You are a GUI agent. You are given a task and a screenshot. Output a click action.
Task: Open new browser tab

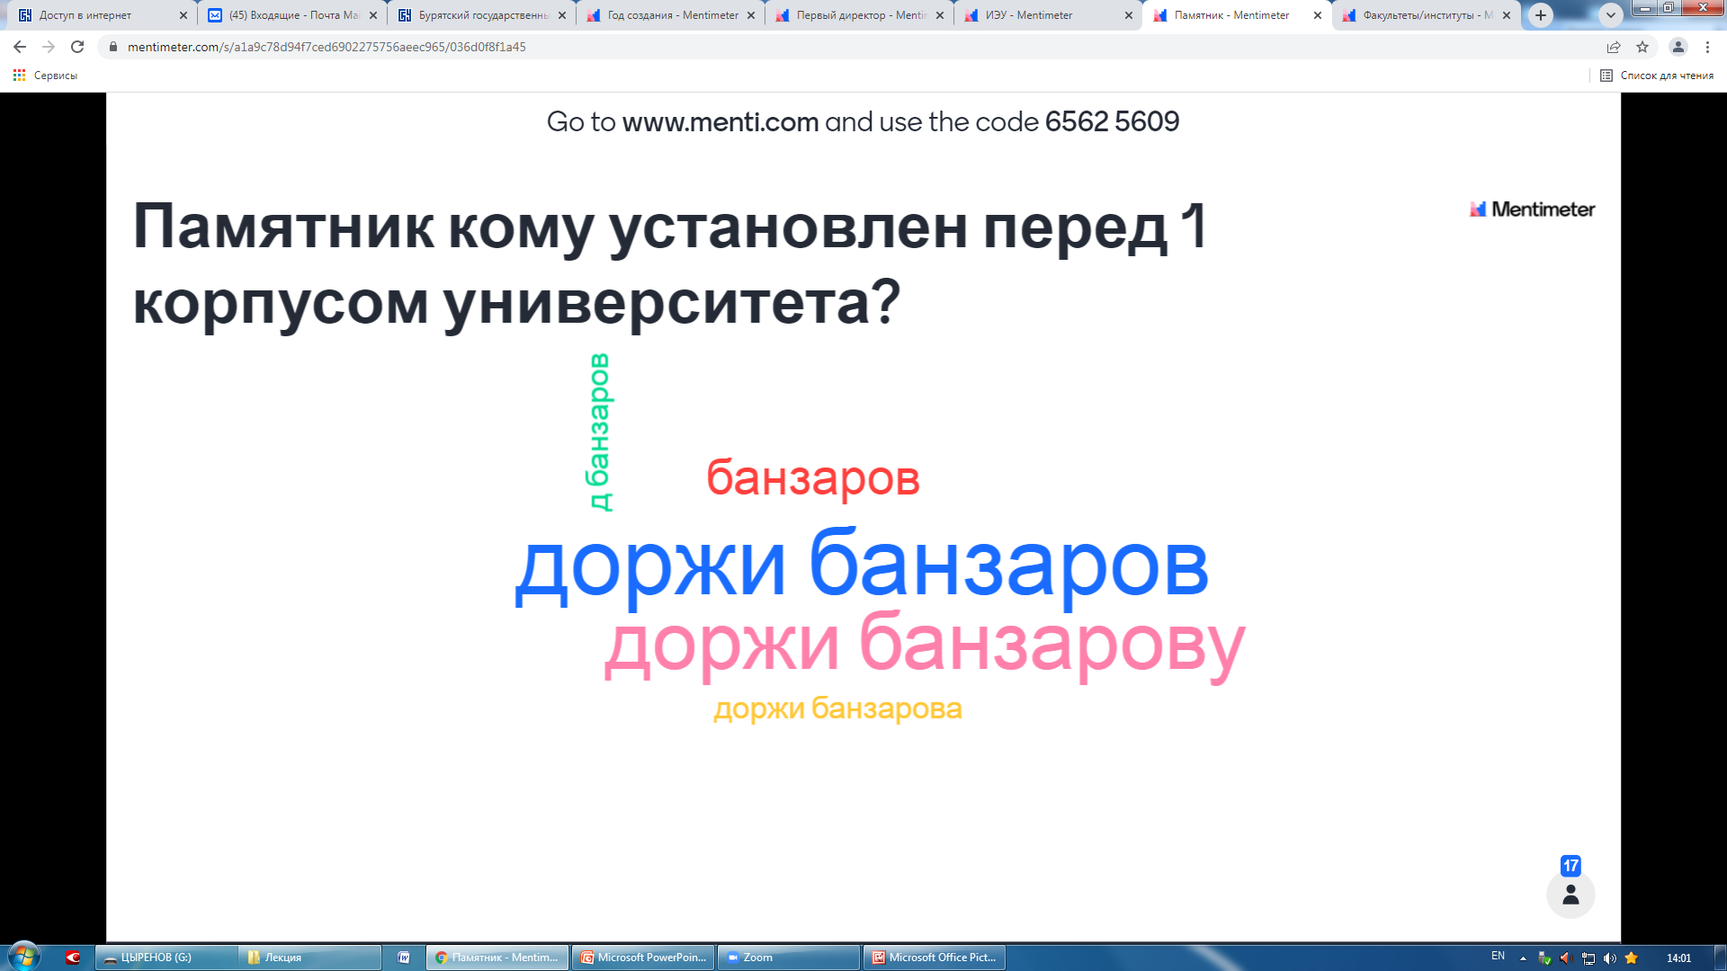pyautogui.click(x=1541, y=15)
